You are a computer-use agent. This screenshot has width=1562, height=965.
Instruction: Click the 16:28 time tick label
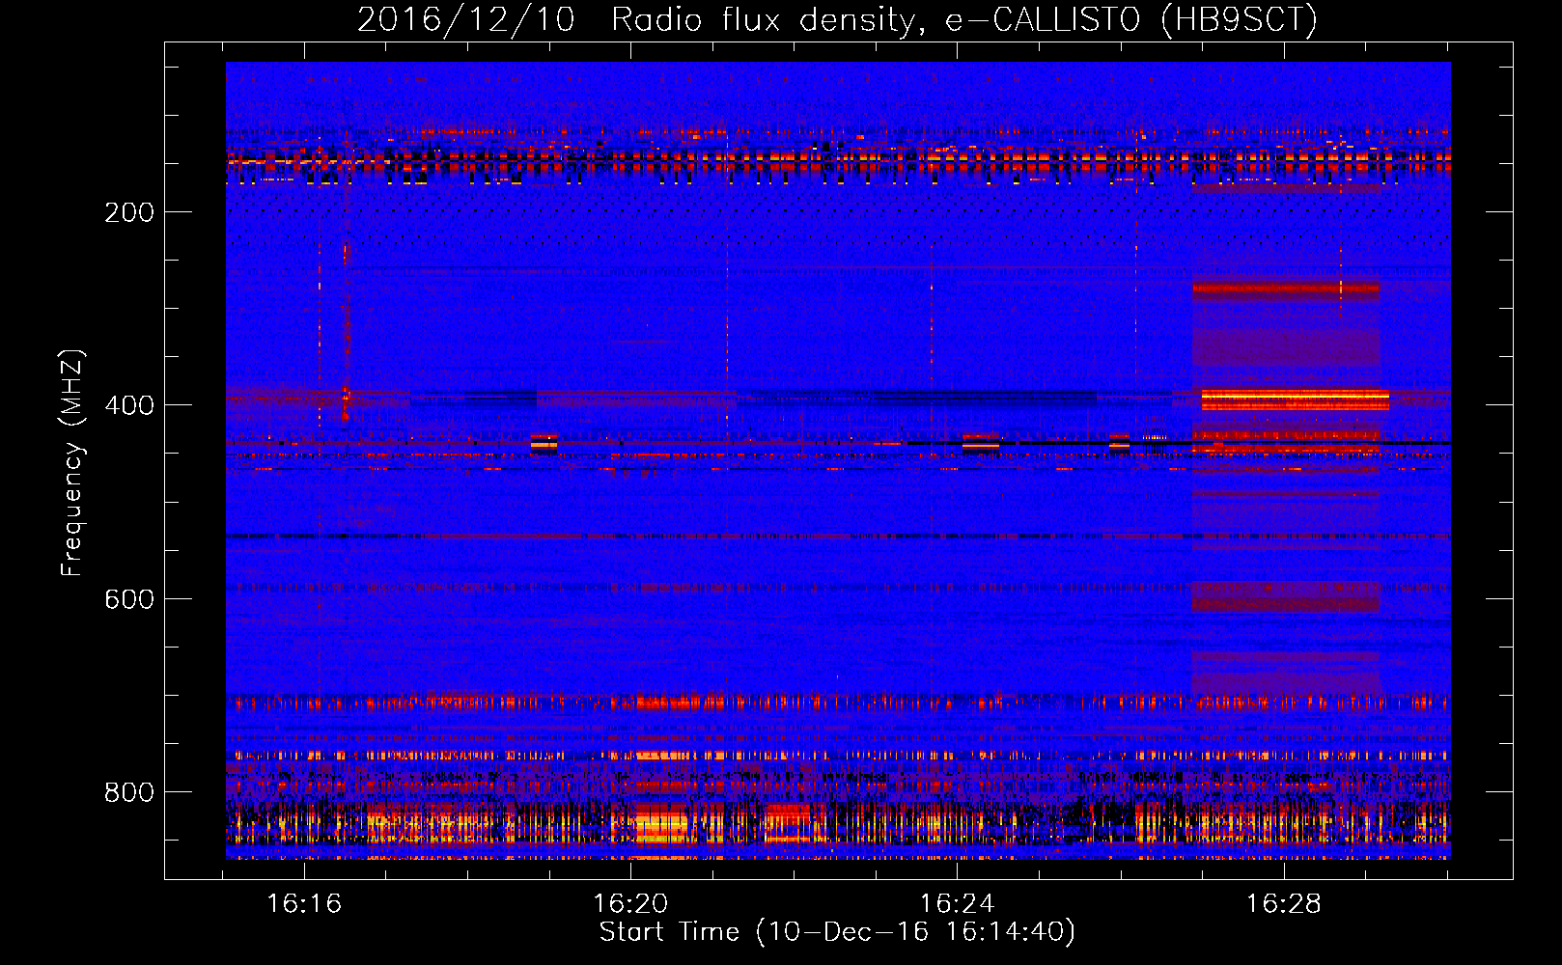click(1283, 903)
